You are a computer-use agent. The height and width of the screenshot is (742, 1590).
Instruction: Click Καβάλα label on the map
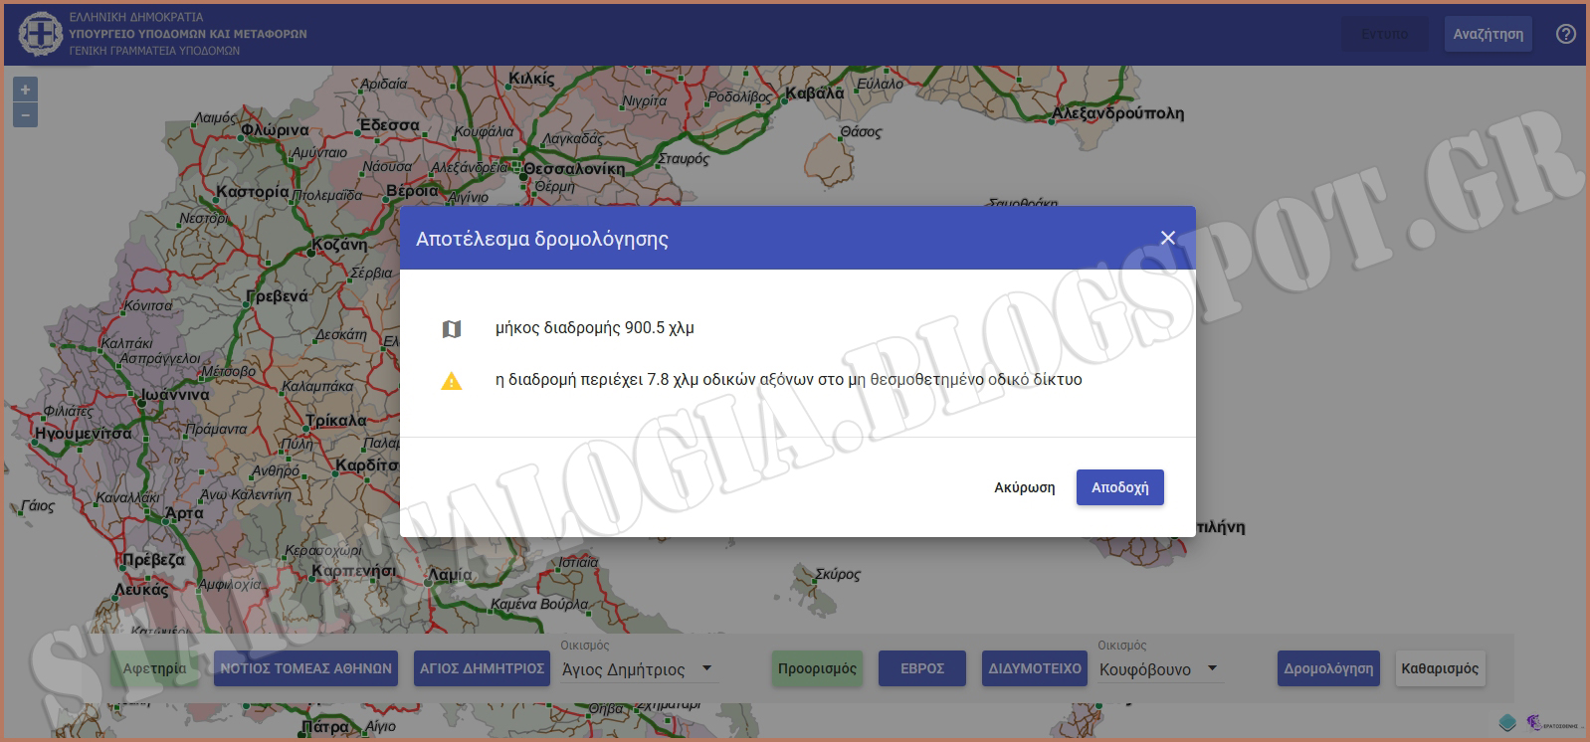click(814, 93)
